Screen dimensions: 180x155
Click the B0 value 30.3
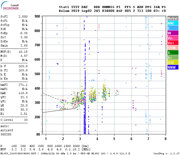click(x=24, y=110)
